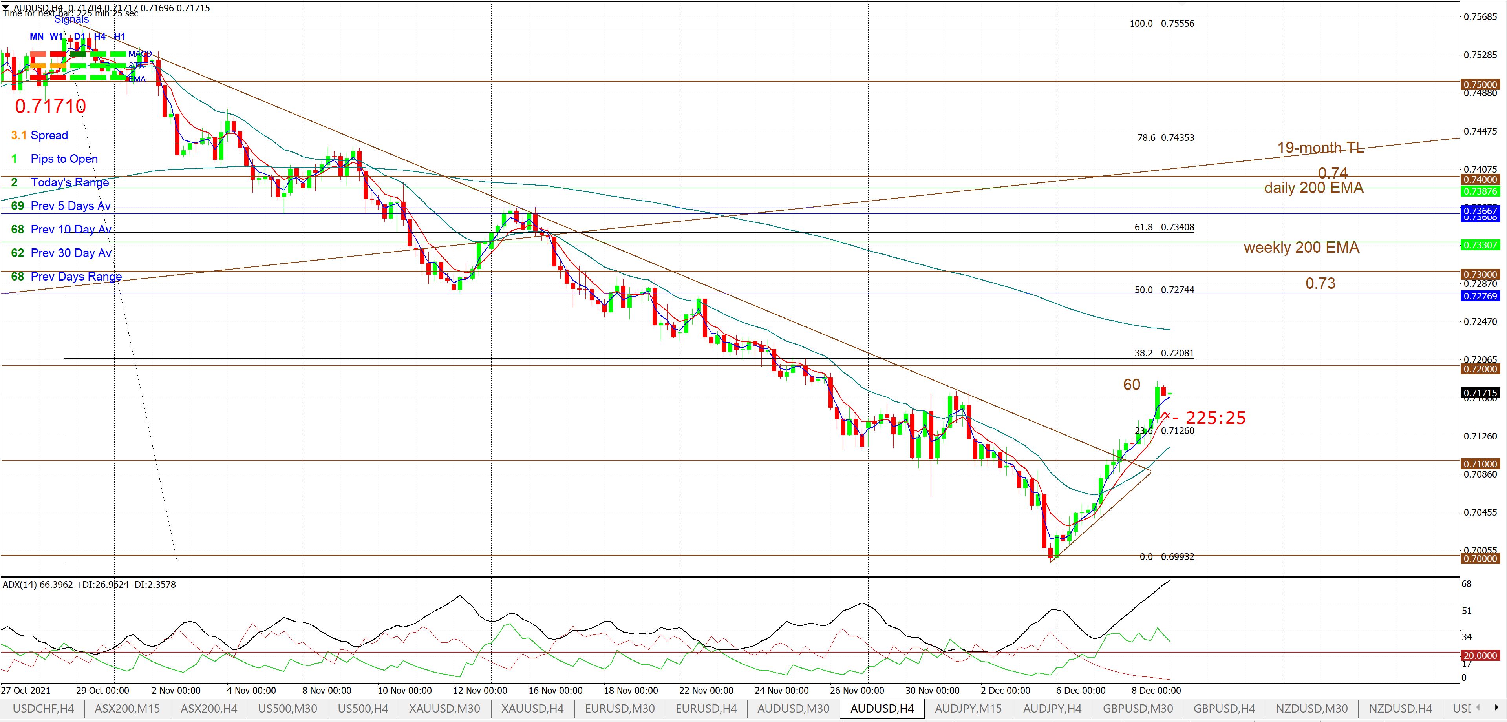This screenshot has width=1507, height=722.
Task: Select the 'MN' timeframe signal header
Action: (36, 36)
